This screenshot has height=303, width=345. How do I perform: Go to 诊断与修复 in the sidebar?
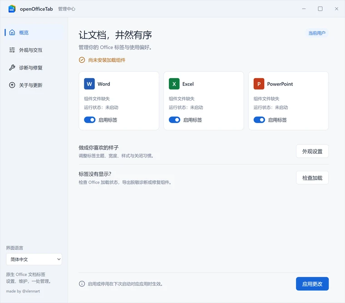click(34, 68)
